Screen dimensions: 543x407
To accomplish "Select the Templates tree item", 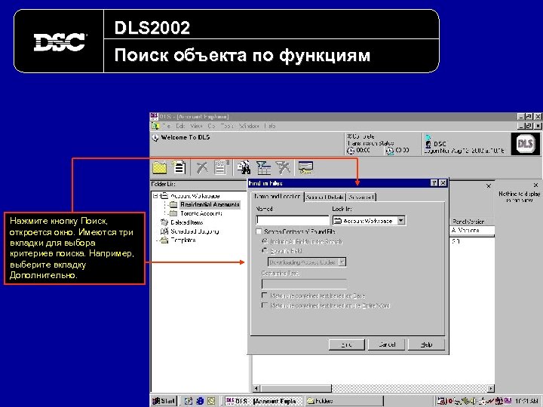I will [183, 240].
